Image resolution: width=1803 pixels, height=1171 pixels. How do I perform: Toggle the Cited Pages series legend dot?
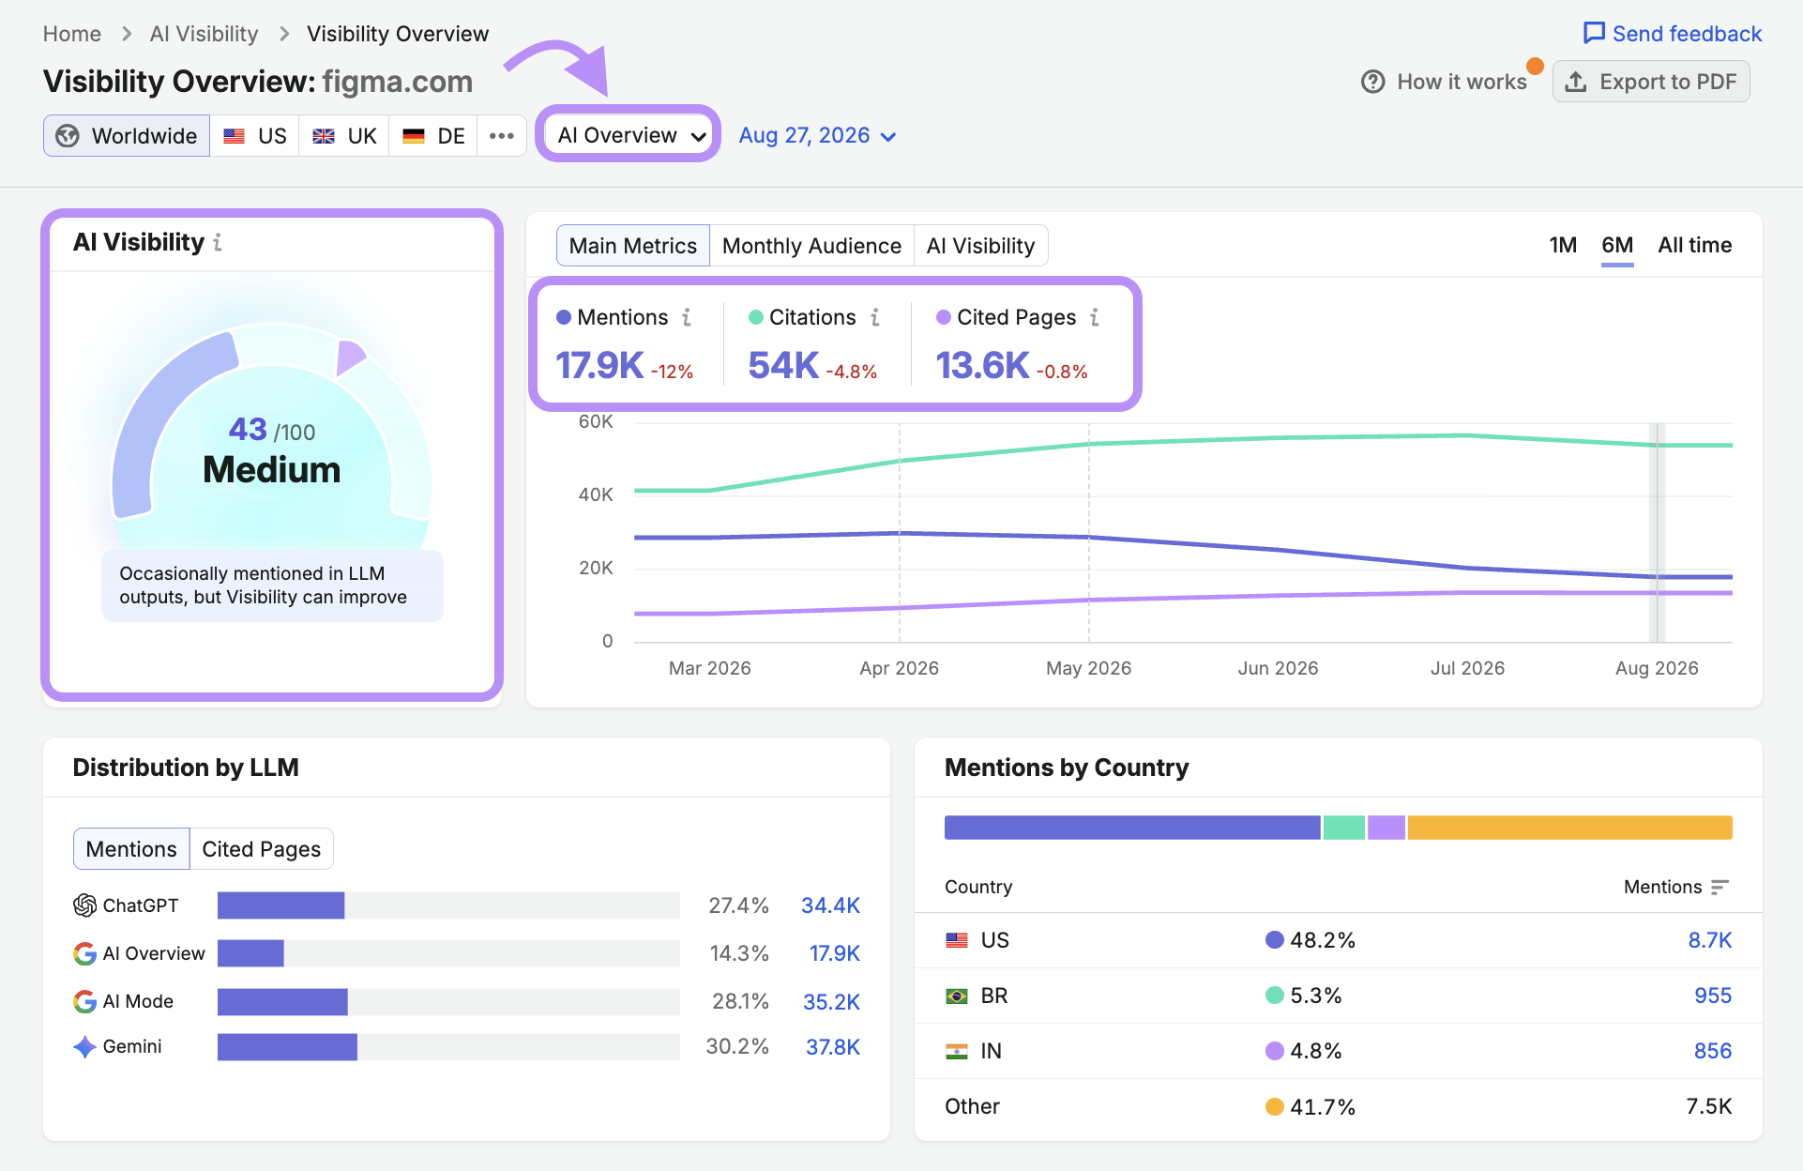pyautogui.click(x=944, y=317)
